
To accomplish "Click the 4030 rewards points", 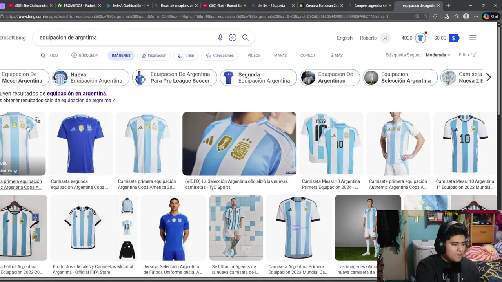I will coord(407,38).
